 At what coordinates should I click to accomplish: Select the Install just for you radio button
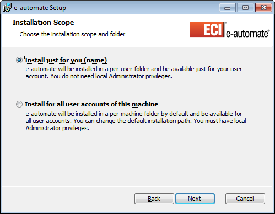19,60
